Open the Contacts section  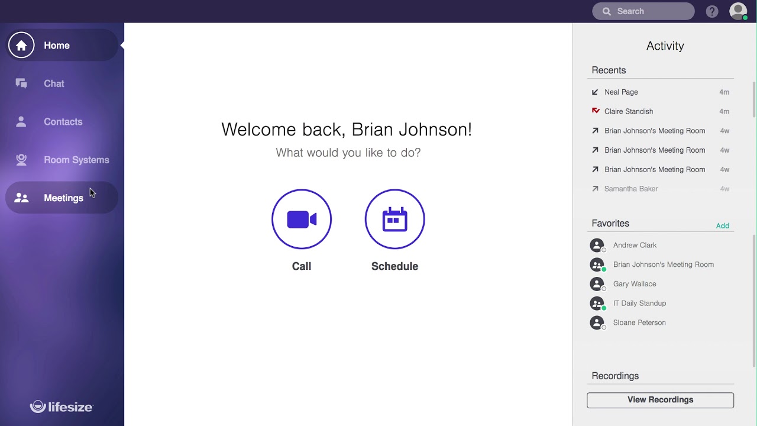(62, 122)
